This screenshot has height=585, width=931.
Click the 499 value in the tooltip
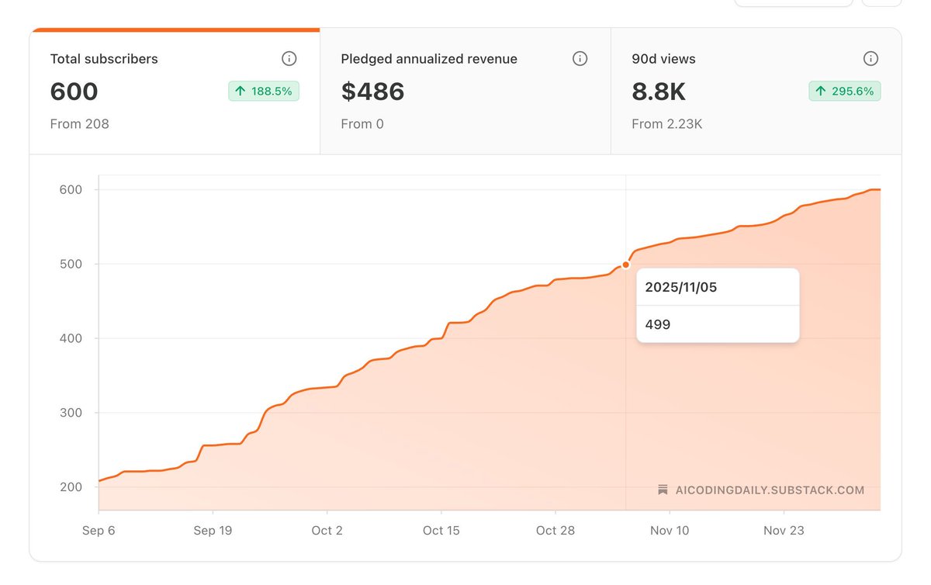(x=658, y=324)
